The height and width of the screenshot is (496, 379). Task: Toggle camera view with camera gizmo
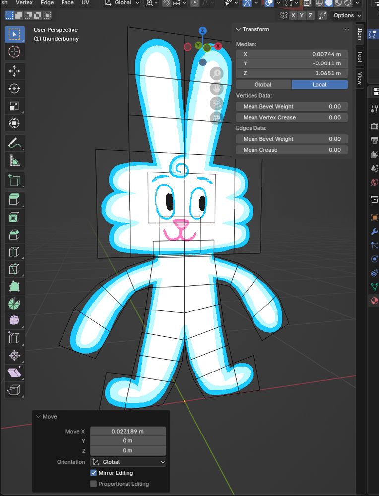(x=217, y=104)
